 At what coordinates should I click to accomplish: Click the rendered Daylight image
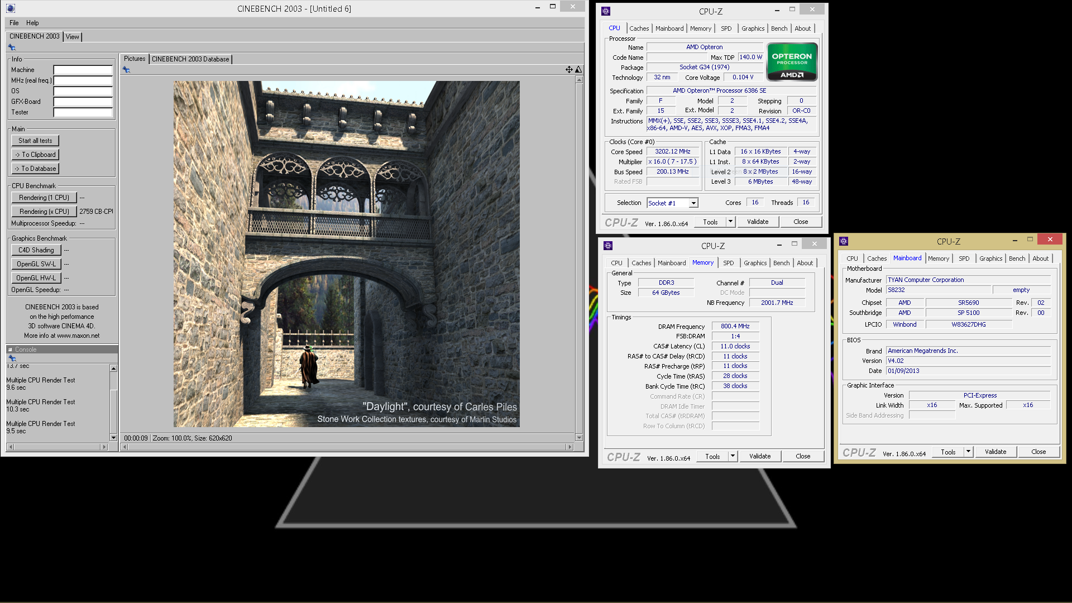coord(346,254)
